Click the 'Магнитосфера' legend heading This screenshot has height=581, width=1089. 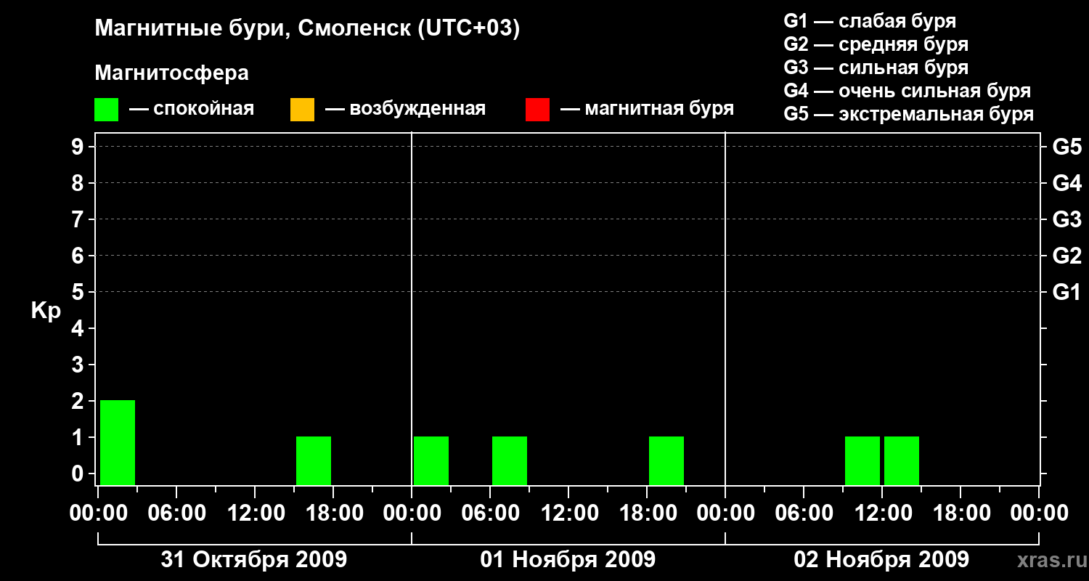click(171, 73)
